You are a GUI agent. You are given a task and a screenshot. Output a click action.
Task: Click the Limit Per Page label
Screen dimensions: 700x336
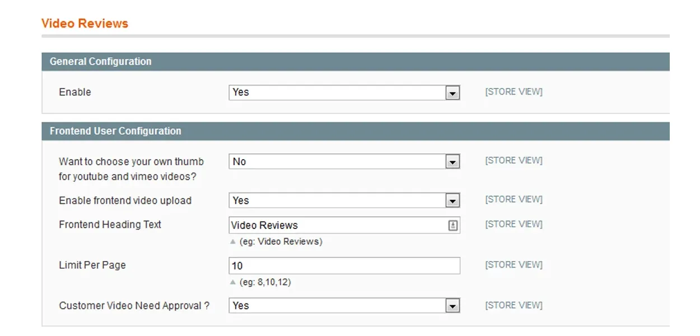click(92, 265)
